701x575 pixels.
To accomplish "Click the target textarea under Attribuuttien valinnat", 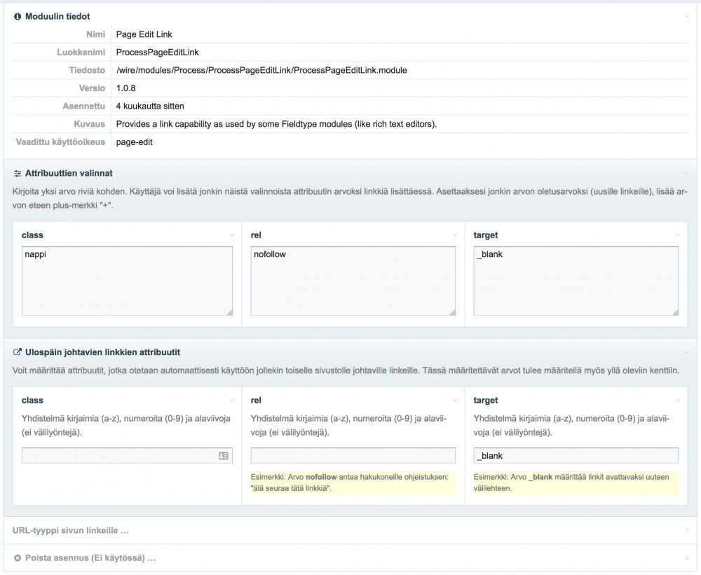I will click(x=576, y=280).
